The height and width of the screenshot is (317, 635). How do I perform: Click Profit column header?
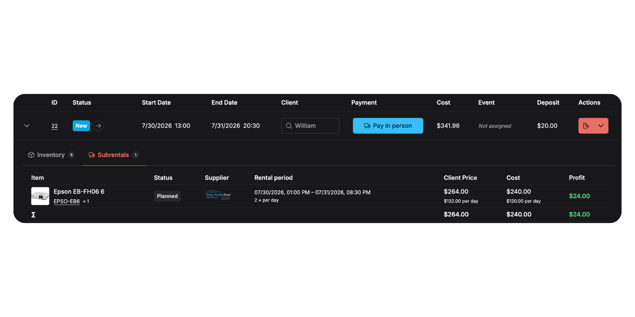click(x=577, y=178)
